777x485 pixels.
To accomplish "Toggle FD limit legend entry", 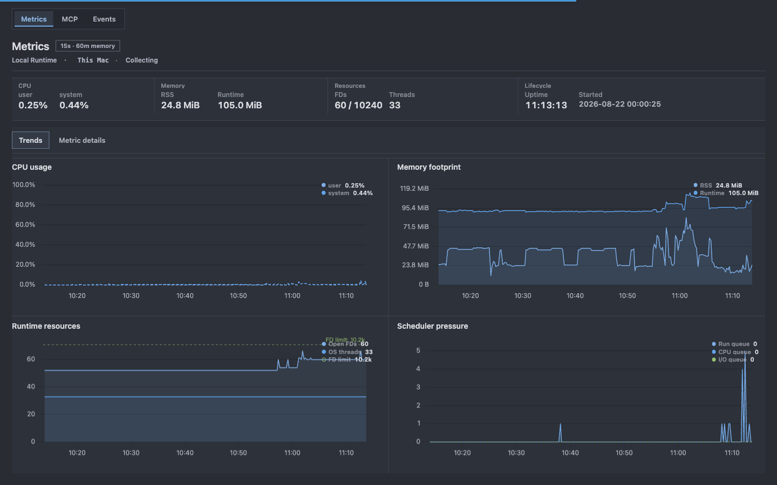I will [346, 359].
